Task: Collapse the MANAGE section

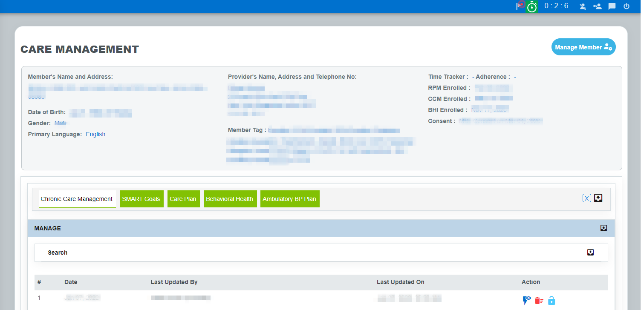Action: click(604, 228)
